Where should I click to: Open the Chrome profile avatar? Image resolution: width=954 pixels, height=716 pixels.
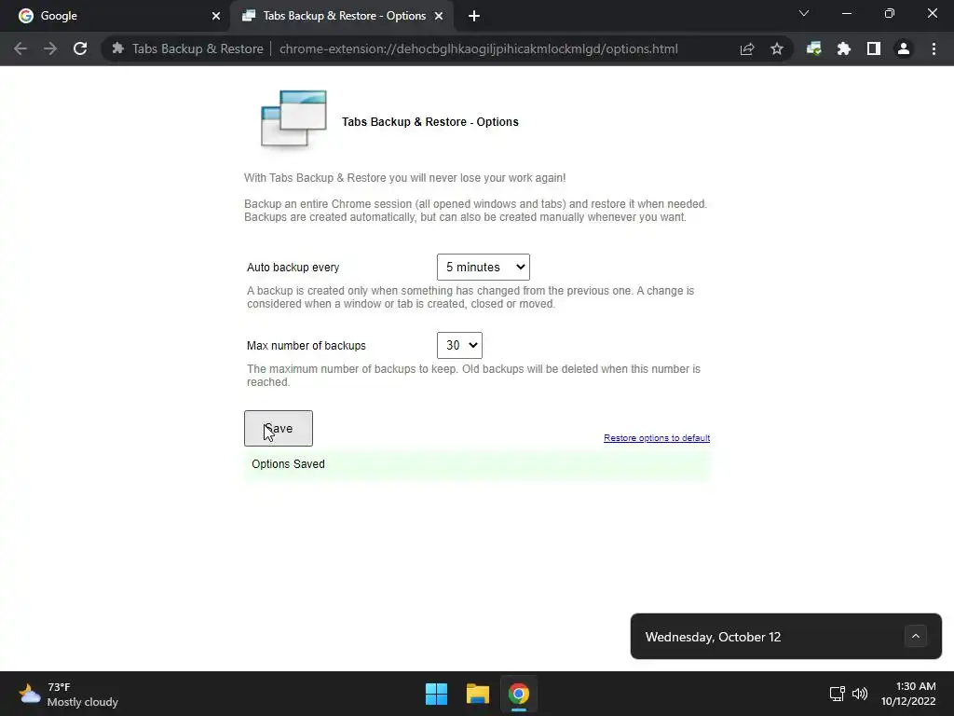[x=904, y=48]
